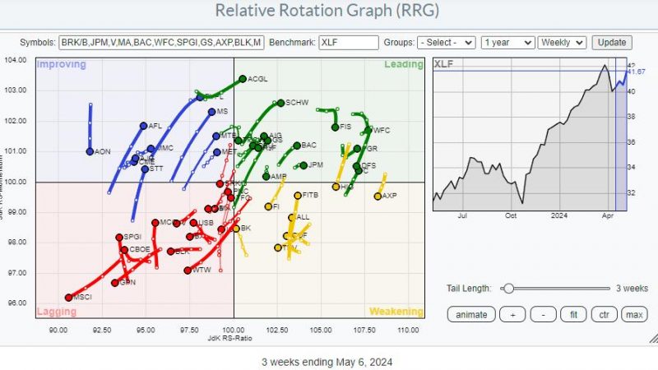Screen dimensions: 658x370
Task: Click the AMP data point
Action: [x=266, y=177]
